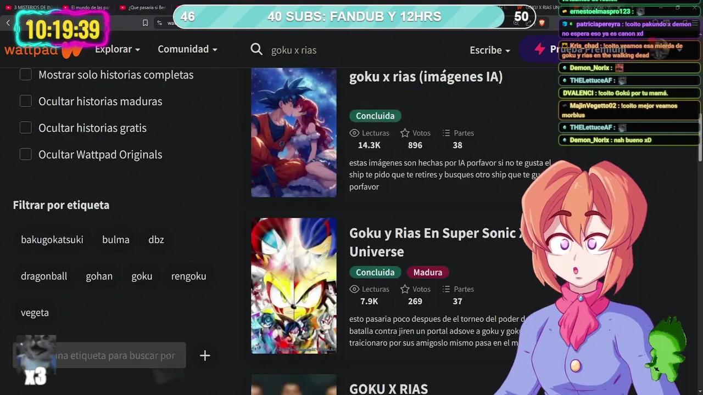This screenshot has width=703, height=395.
Task: Click the Super Sonic cover thumbnail
Action: [x=294, y=286]
